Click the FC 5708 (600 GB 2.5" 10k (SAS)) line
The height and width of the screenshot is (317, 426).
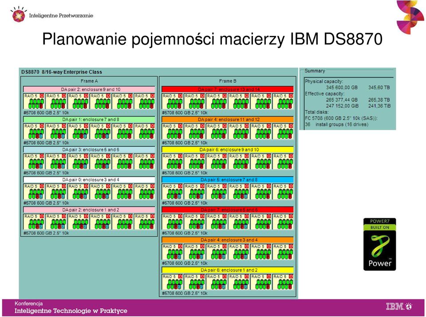coord(341,118)
